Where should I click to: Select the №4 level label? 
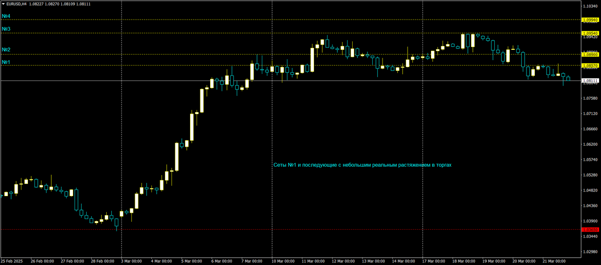[6, 16]
